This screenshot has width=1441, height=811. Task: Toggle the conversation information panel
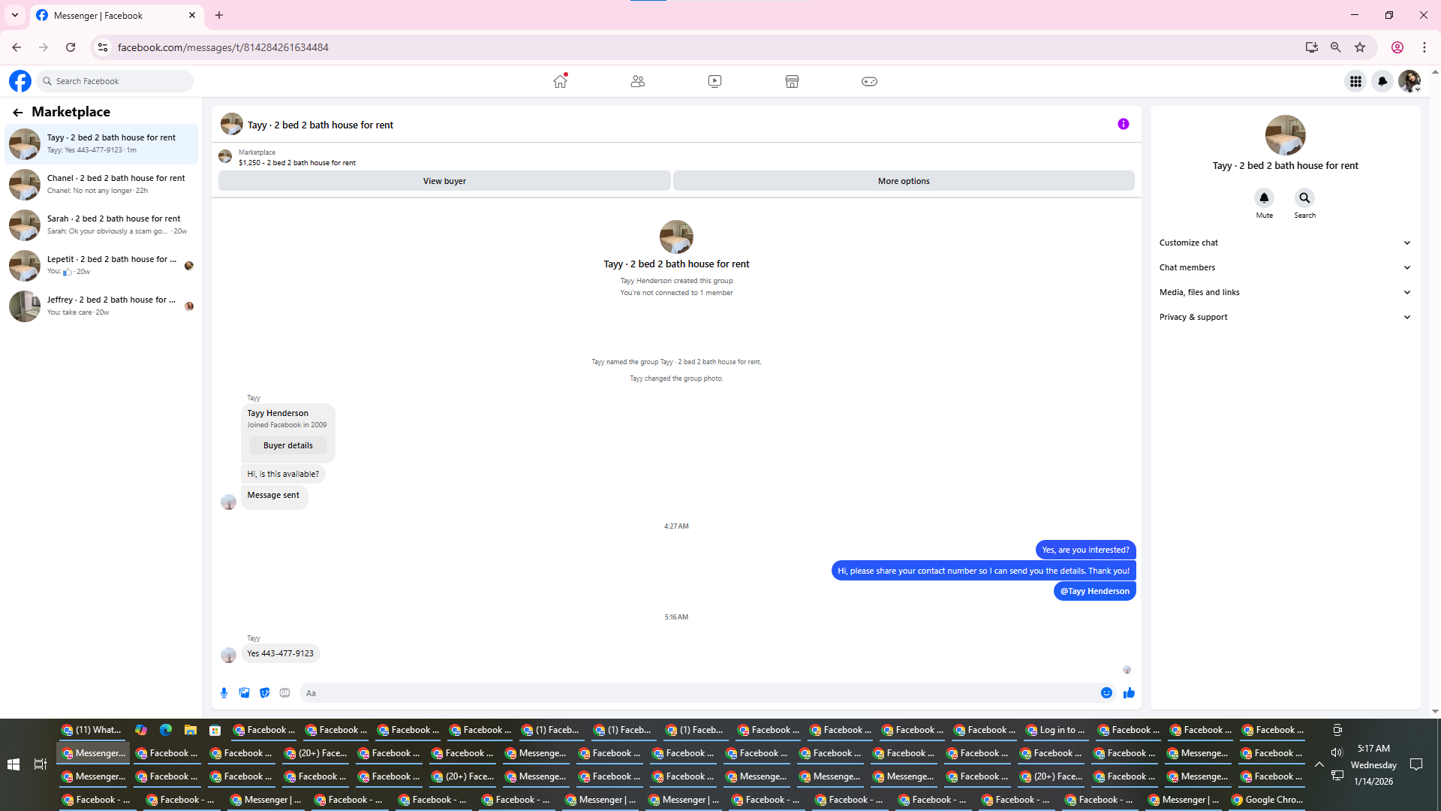click(x=1123, y=125)
